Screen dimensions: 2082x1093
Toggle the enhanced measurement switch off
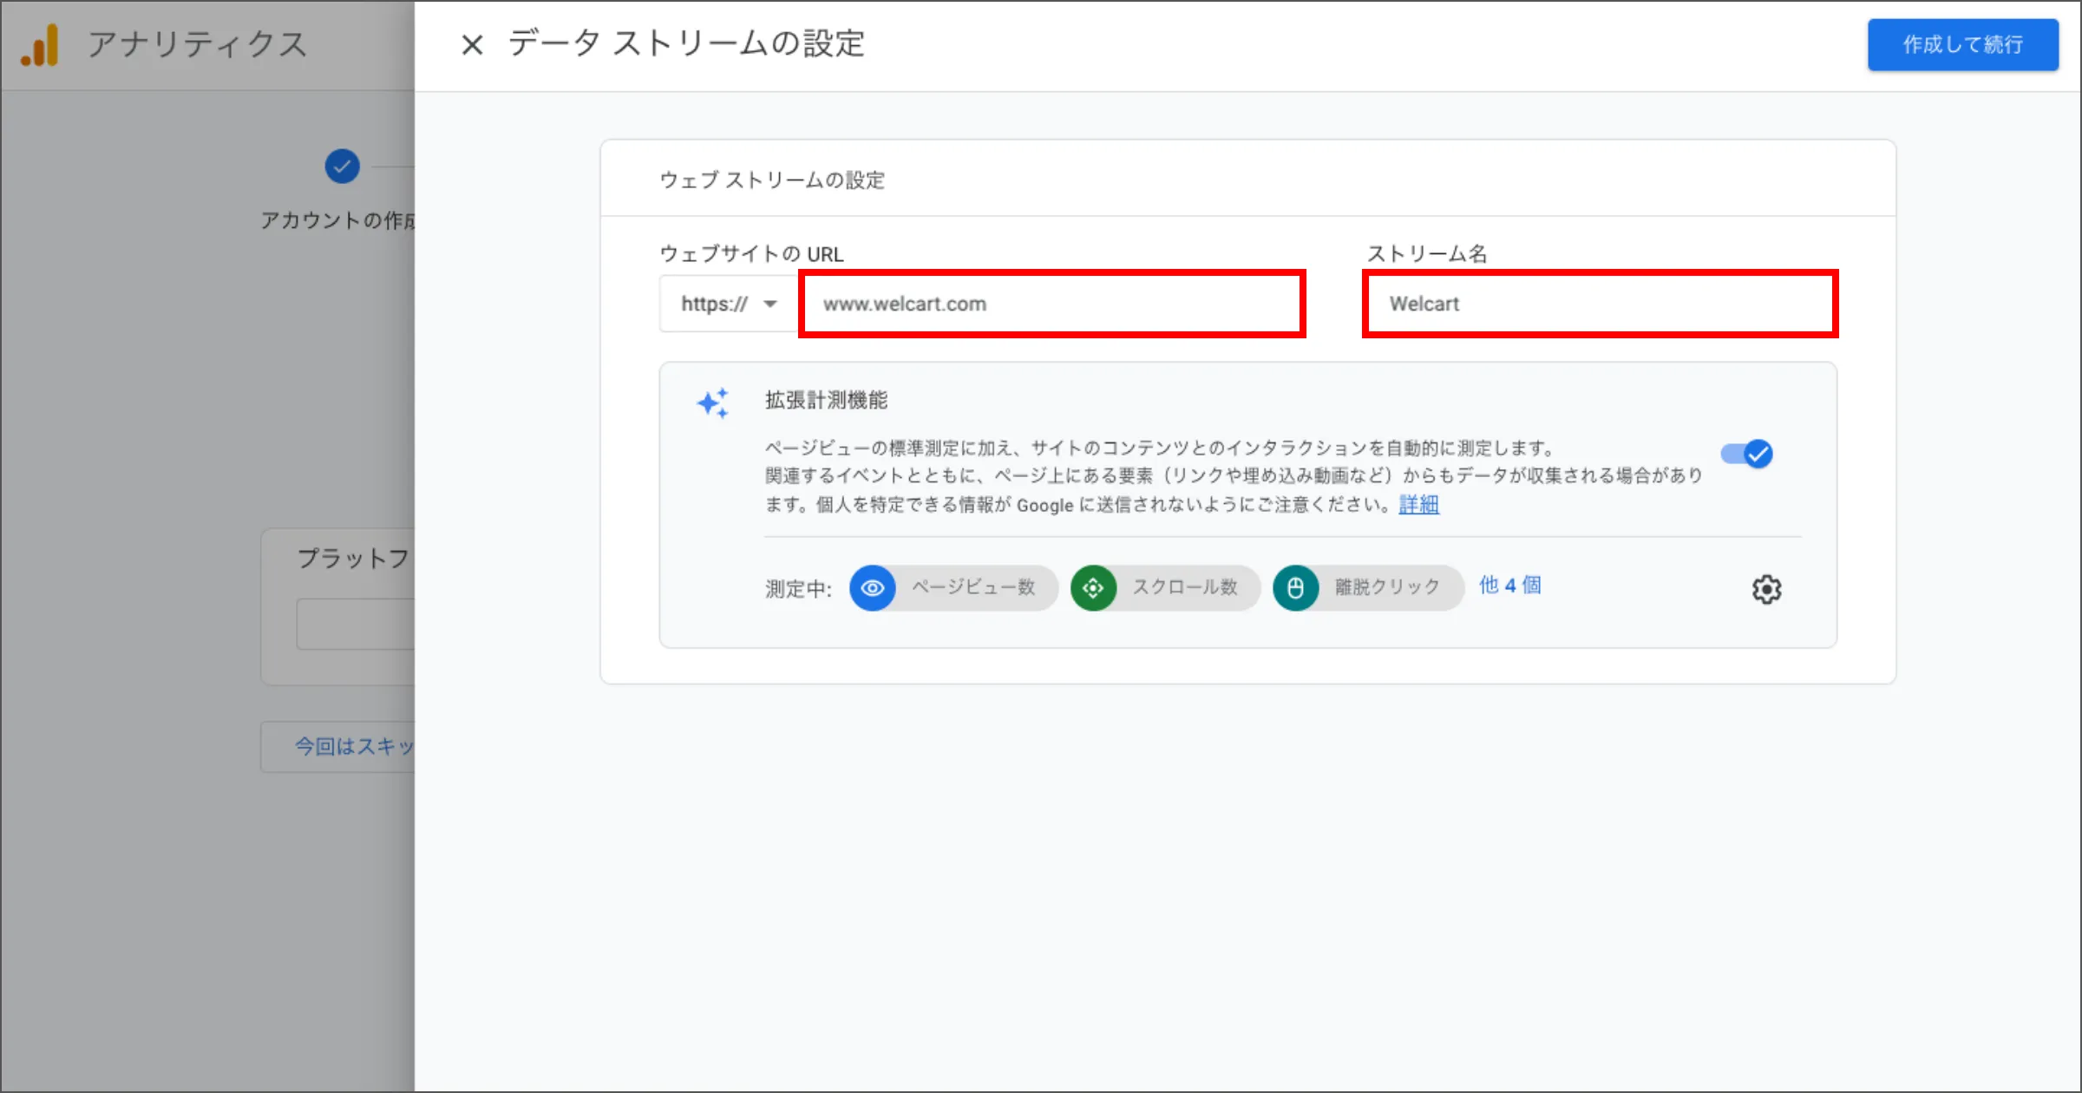point(1747,454)
